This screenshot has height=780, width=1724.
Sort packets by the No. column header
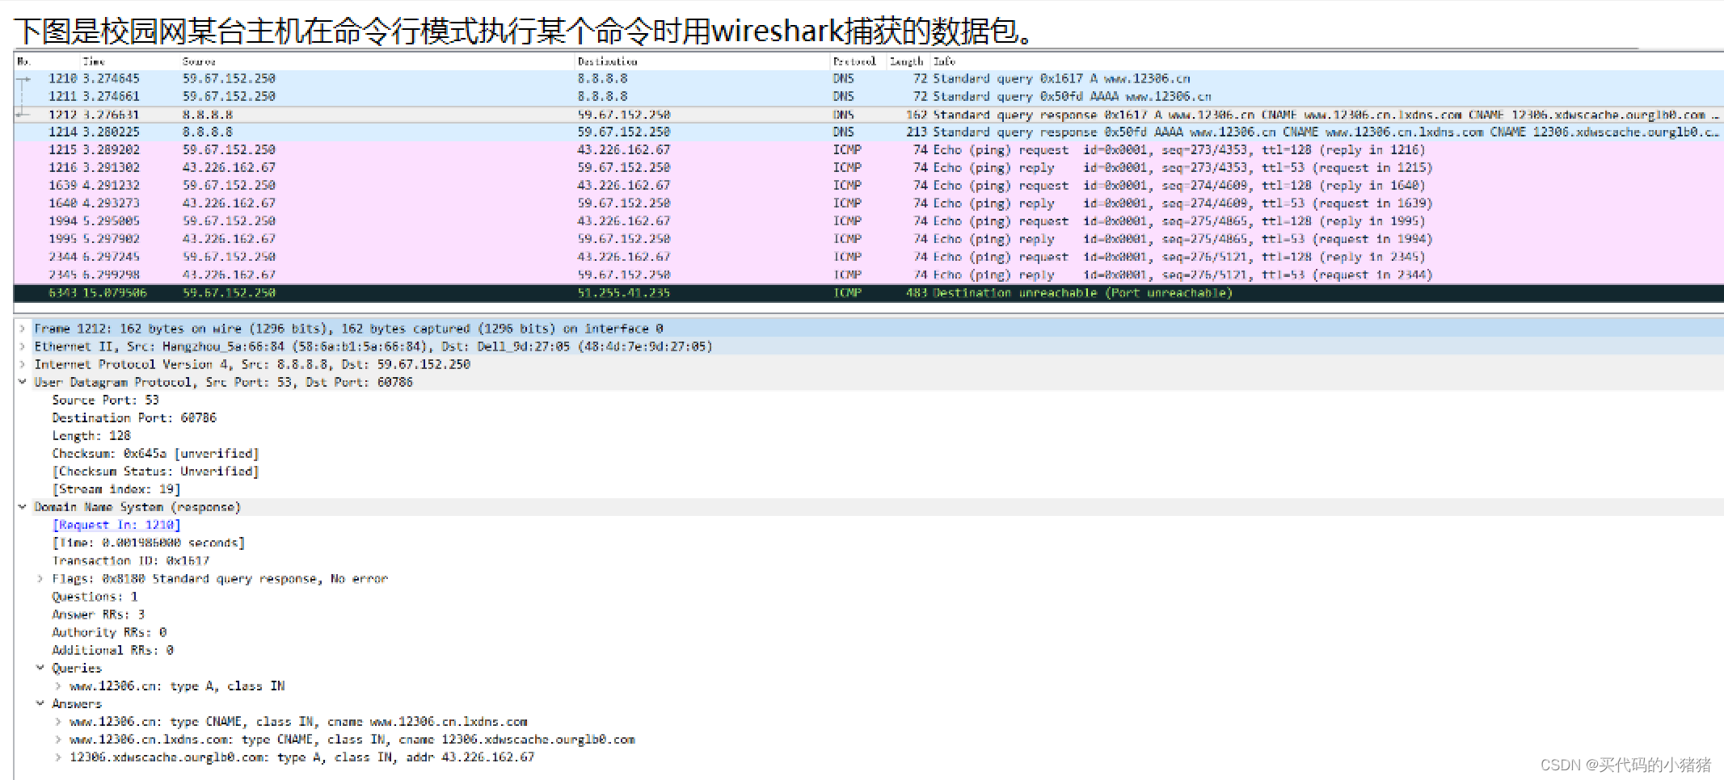pos(24,61)
